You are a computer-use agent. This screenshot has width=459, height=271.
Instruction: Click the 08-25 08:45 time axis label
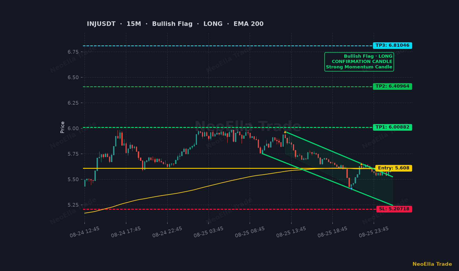click(x=250, y=232)
